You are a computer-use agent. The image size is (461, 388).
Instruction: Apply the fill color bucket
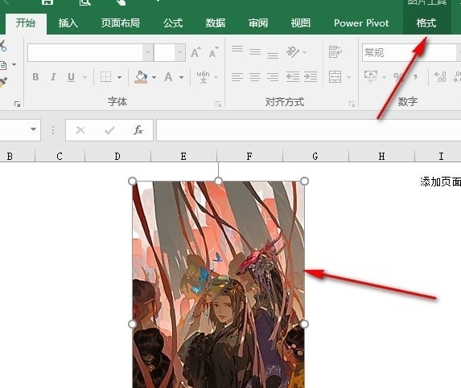[x=141, y=77]
